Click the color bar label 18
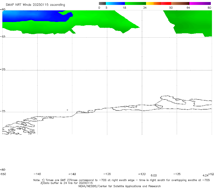214x188 pixels. click(124, 8)
